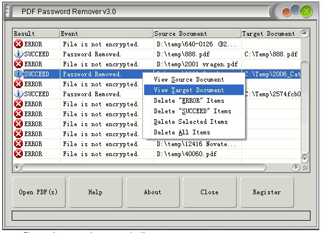Click the error icon on the 12416 Novate row
This screenshot has width=324, height=233.
point(18,144)
